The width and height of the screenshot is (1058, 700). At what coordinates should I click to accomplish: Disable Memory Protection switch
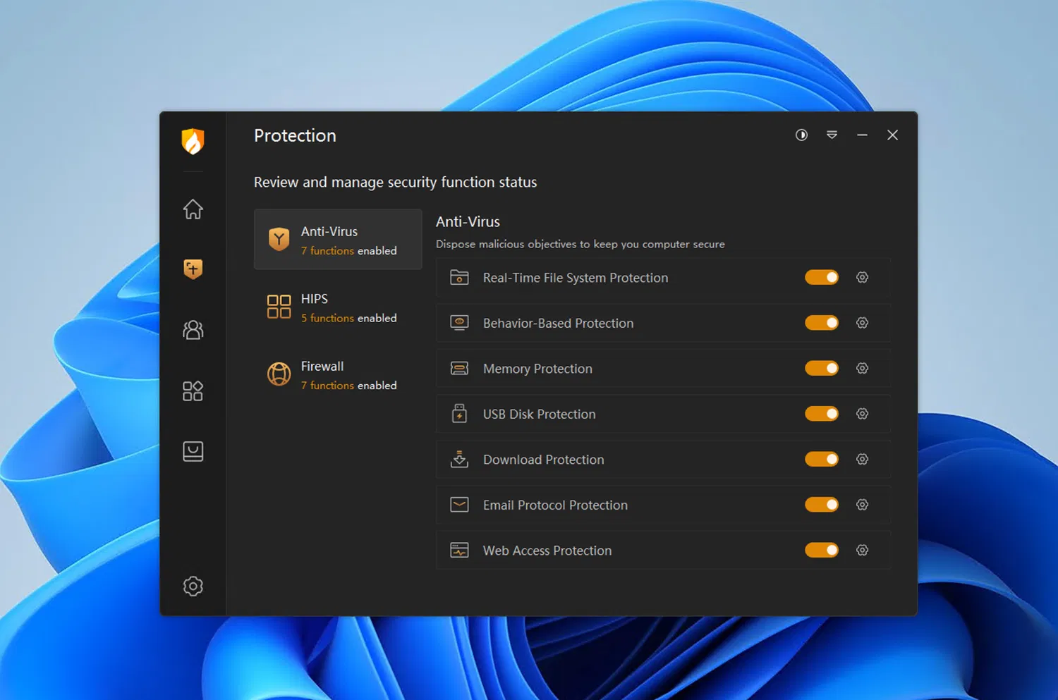pyautogui.click(x=822, y=368)
